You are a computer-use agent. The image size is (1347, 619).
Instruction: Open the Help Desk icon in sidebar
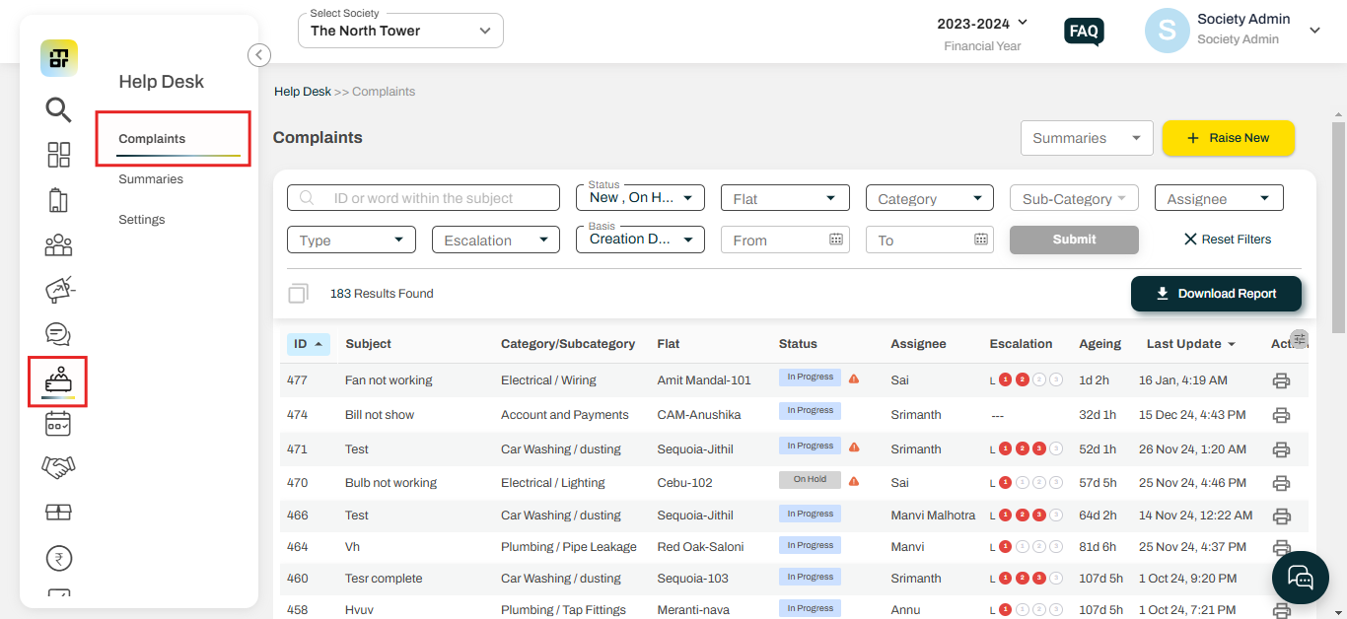58,379
